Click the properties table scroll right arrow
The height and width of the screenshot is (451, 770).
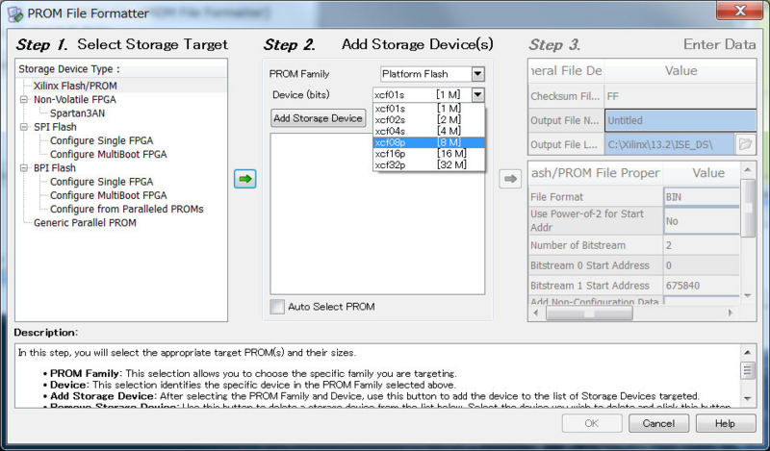[x=731, y=313]
